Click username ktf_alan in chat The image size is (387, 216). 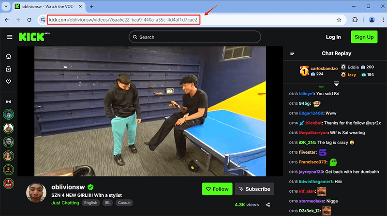point(307,191)
